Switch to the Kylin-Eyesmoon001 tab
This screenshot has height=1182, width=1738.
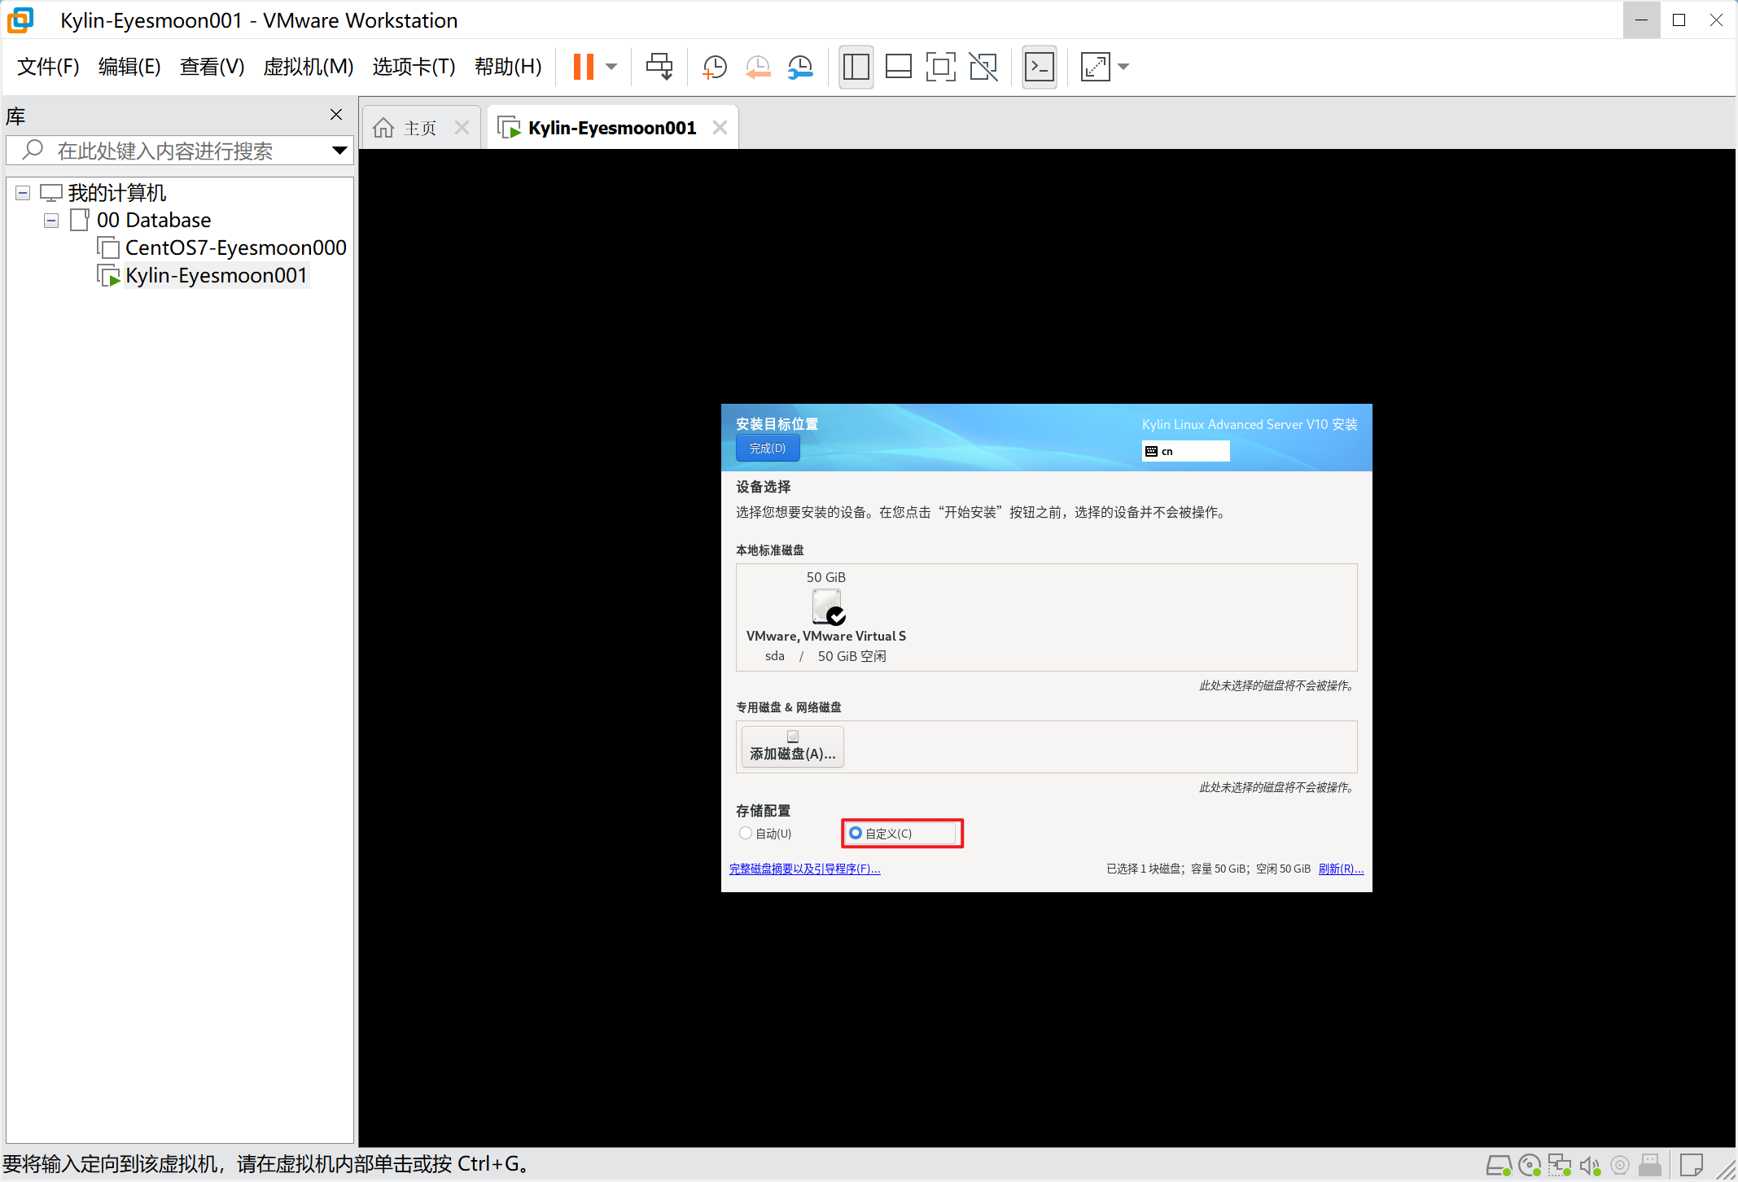612,128
